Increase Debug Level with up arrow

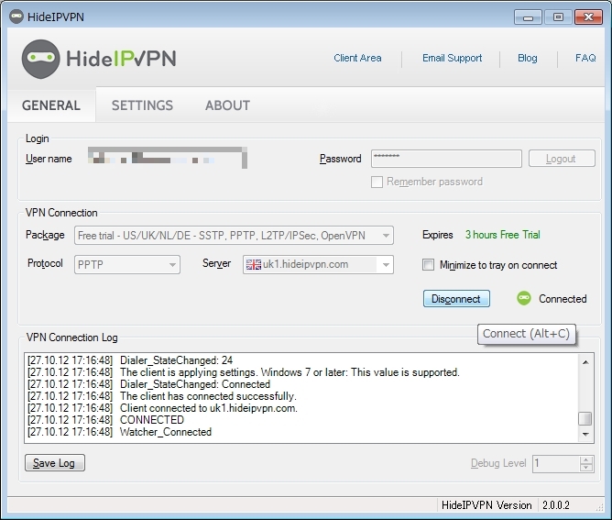[x=586, y=459]
